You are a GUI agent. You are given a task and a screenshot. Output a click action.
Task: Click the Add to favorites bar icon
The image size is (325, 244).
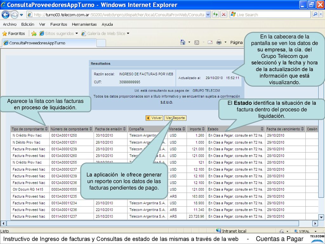pyautogui.click(x=34, y=33)
